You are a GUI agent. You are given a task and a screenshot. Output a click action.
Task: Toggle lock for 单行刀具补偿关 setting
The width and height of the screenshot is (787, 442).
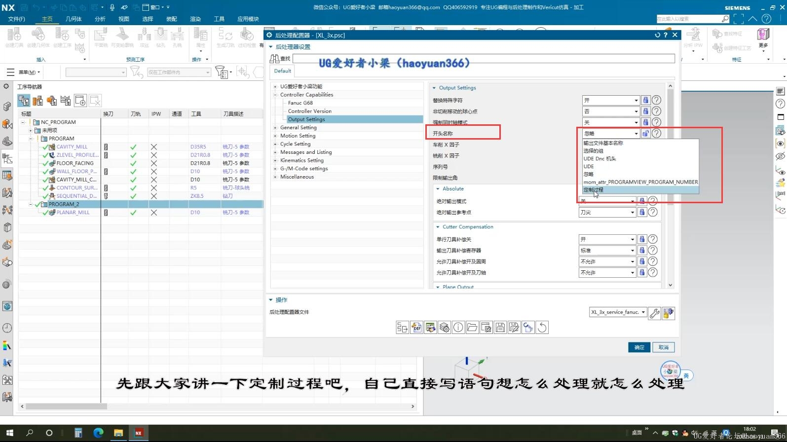[x=642, y=239]
